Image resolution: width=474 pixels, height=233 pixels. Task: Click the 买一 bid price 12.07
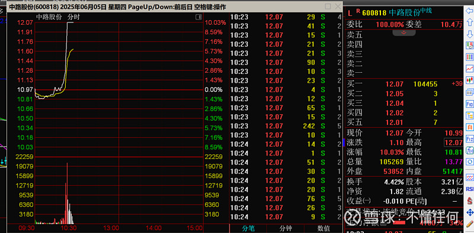click(394, 84)
